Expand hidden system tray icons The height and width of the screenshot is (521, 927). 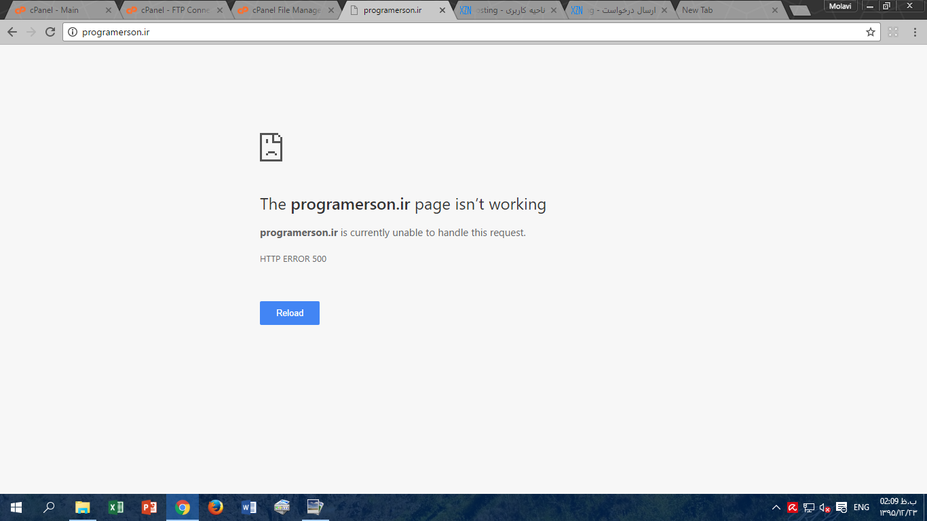tap(776, 507)
